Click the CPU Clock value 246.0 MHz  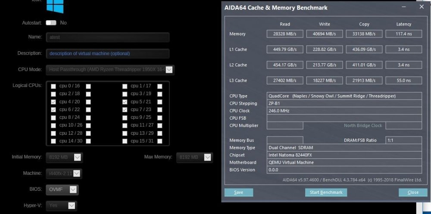tap(344, 111)
